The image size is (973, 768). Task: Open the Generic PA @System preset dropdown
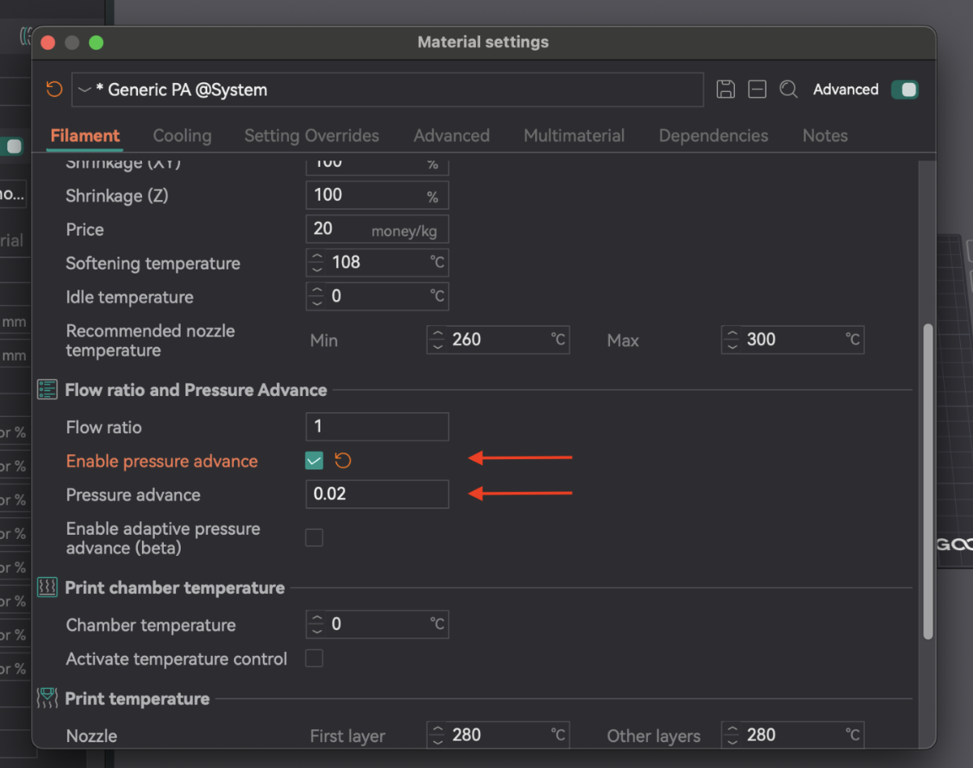387,90
